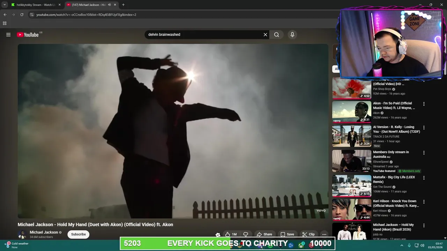Open options for Hold My Hand Brazil 2026

tap(424, 226)
